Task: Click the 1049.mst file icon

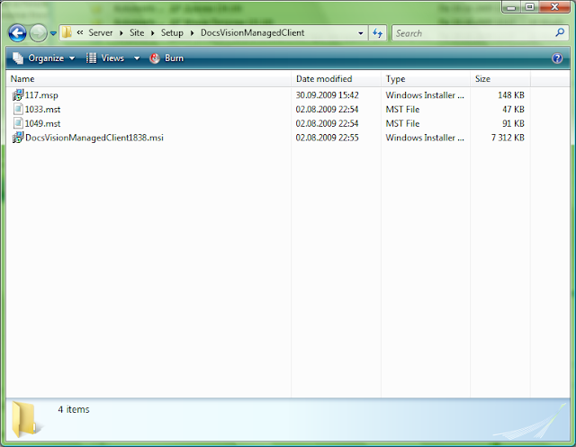Action: click(18, 123)
